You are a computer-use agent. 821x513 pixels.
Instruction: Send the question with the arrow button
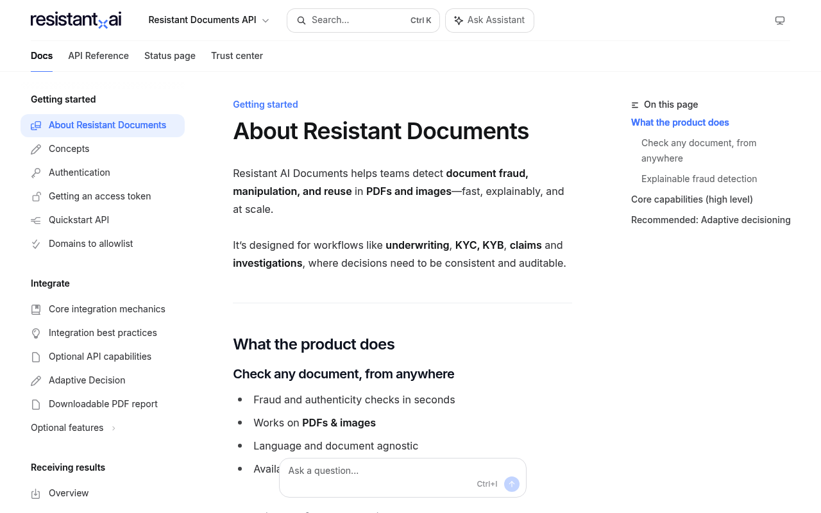[x=512, y=484]
